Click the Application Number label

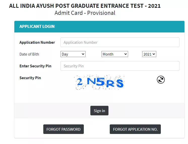click(37, 42)
